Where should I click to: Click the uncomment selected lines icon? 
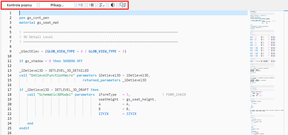coord(91,5)
